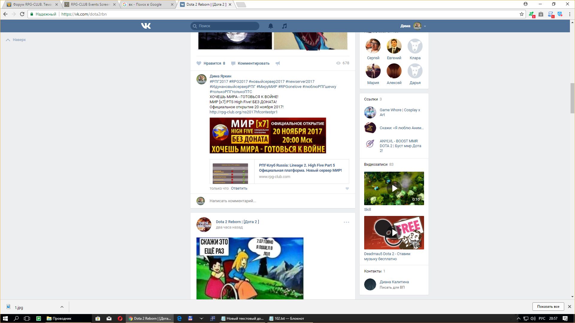Open Дима Яркин's profile link

point(220,76)
